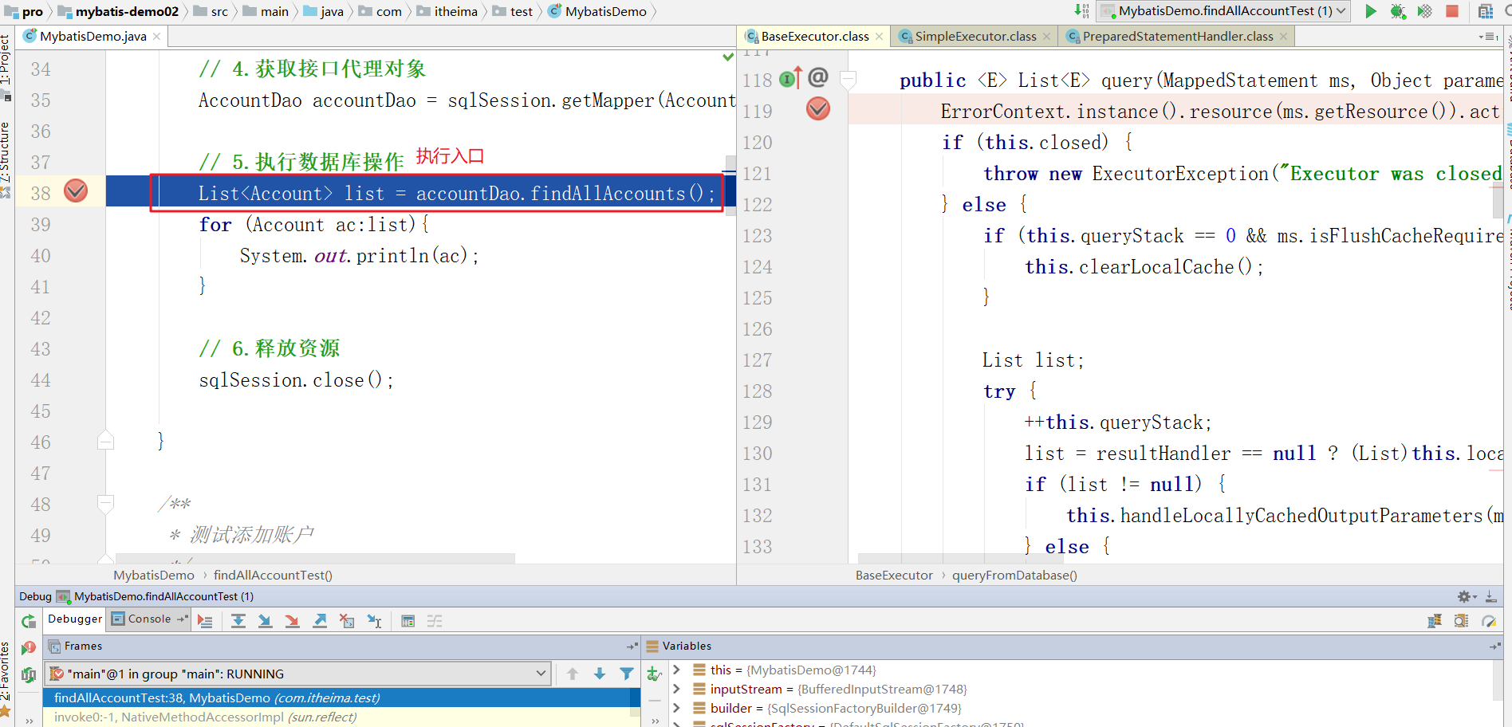
Task: Click the Step Into debugger icon
Action: click(265, 621)
